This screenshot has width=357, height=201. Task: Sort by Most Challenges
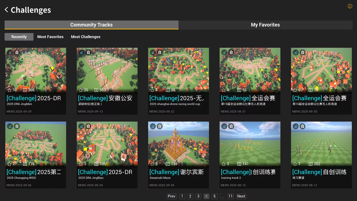click(x=86, y=37)
